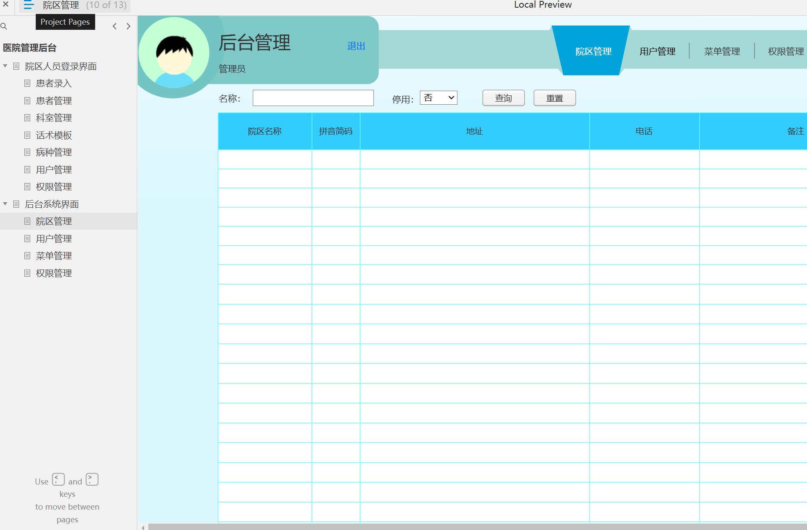Go to previous page arrow
Screen dimensions: 807x530
coord(114,26)
